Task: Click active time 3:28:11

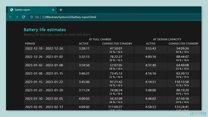Action: pyautogui.click(x=84, y=48)
